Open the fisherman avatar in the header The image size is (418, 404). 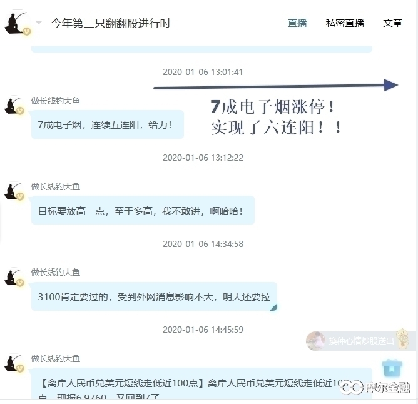click(x=17, y=23)
